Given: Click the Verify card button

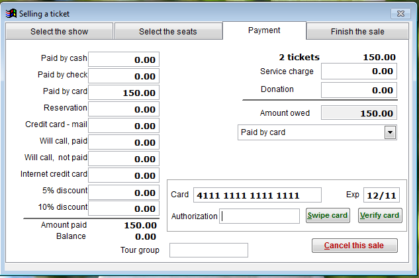Looking at the screenshot, I should point(380,216).
